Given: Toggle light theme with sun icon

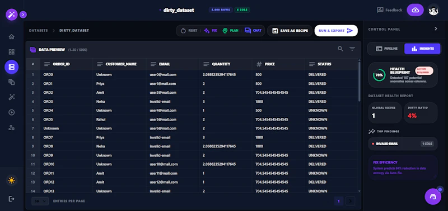Looking at the screenshot, I should (11, 180).
